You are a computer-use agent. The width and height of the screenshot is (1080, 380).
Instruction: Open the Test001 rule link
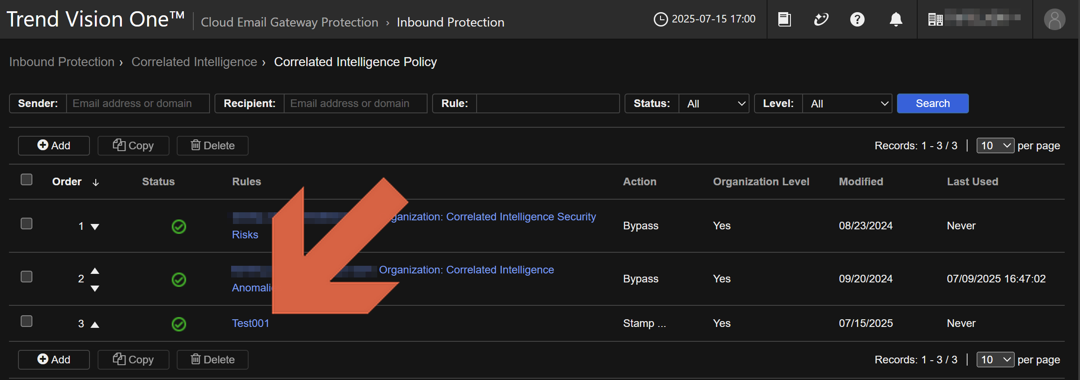(x=250, y=323)
